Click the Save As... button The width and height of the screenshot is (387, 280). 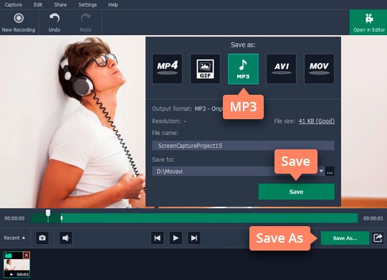[x=345, y=238]
